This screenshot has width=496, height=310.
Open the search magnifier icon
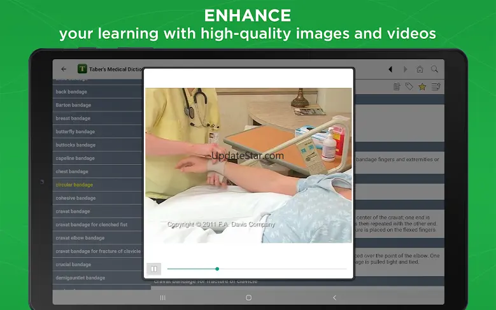(x=435, y=69)
